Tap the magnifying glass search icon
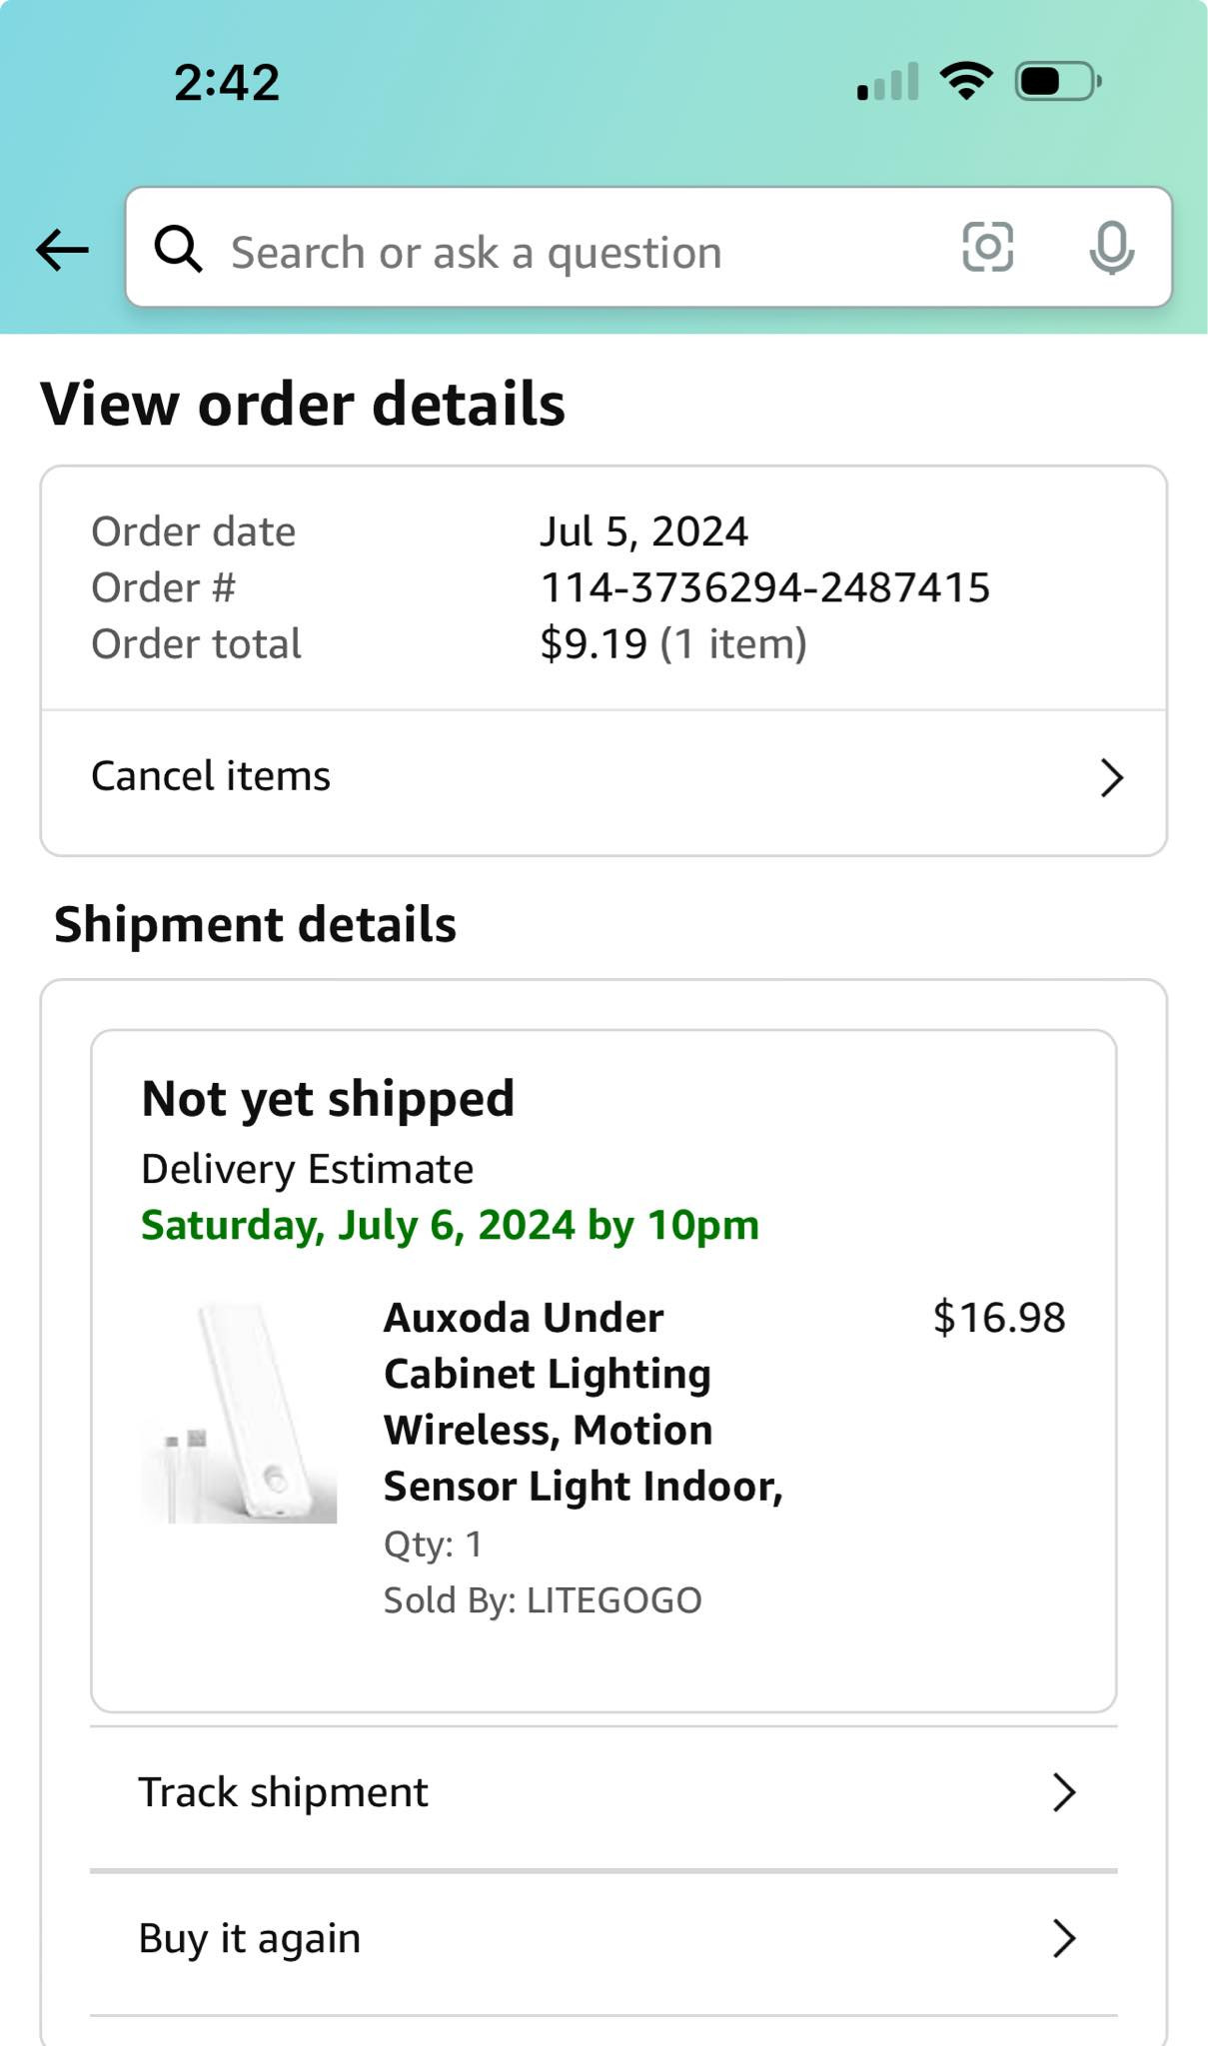 [179, 249]
